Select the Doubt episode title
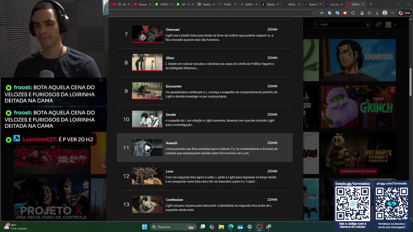Screen dimensions: 413x232 pos(171,115)
